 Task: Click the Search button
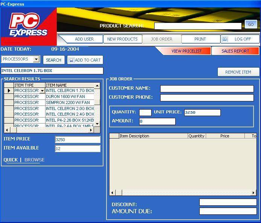54,60
